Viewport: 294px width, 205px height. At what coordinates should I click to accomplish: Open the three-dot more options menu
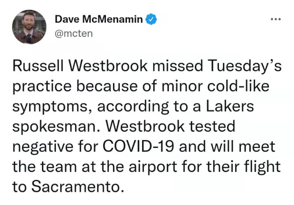tap(276, 19)
